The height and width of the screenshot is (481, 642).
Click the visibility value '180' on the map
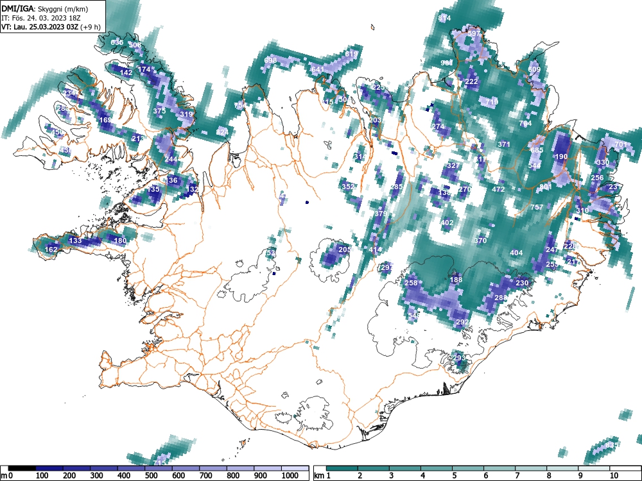point(121,240)
